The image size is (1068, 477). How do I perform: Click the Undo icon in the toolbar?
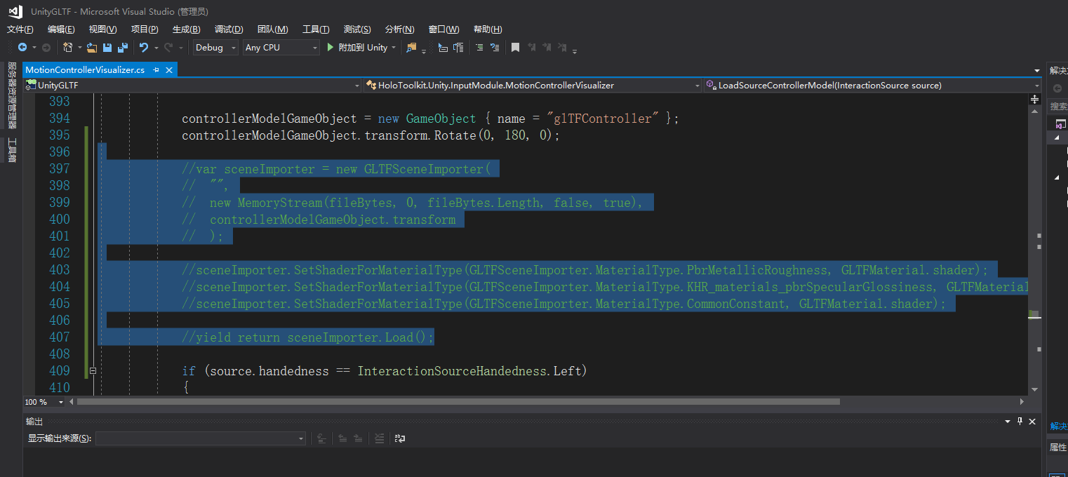(x=143, y=47)
